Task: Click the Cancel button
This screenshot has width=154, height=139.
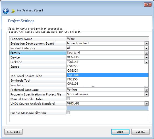Action: click(x=140, y=132)
